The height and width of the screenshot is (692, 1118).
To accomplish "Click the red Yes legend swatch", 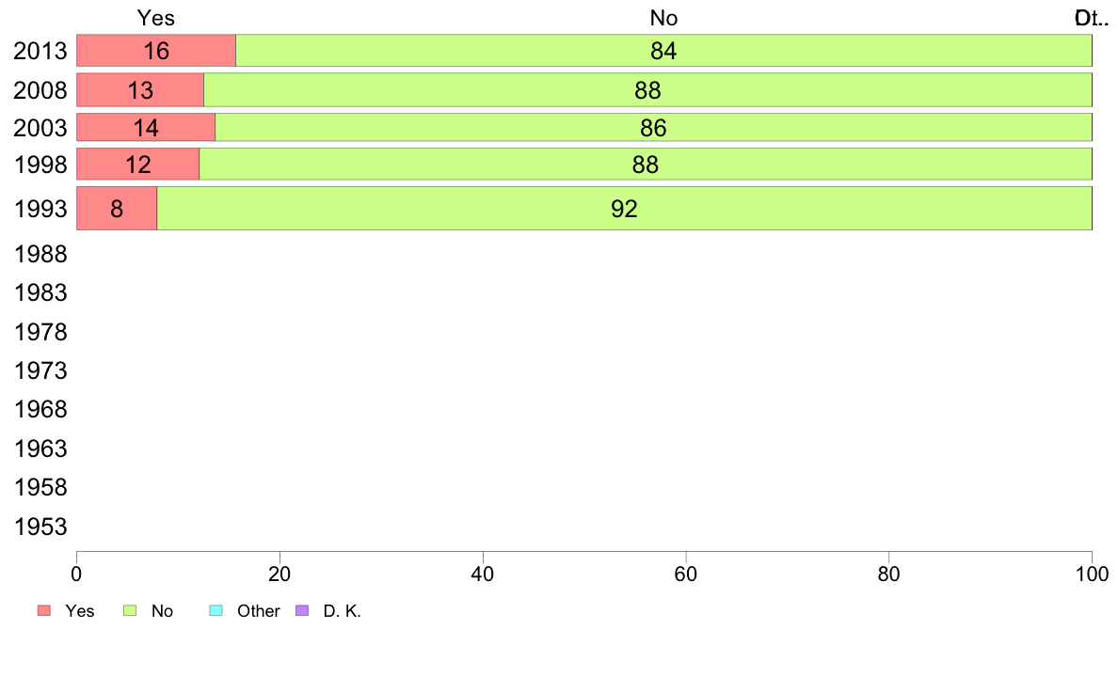I will point(44,611).
